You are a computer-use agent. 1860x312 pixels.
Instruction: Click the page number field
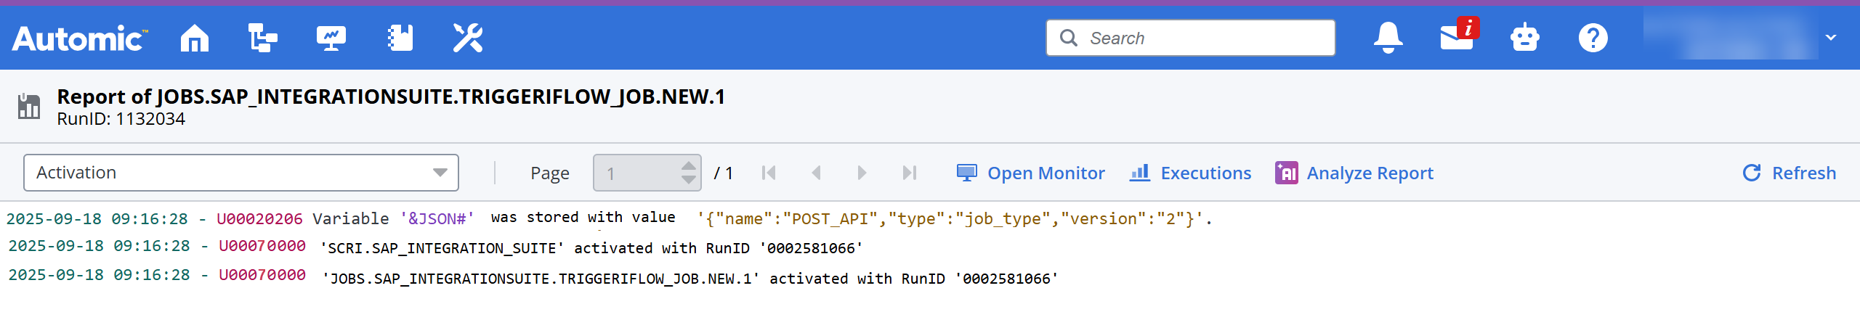pos(638,173)
